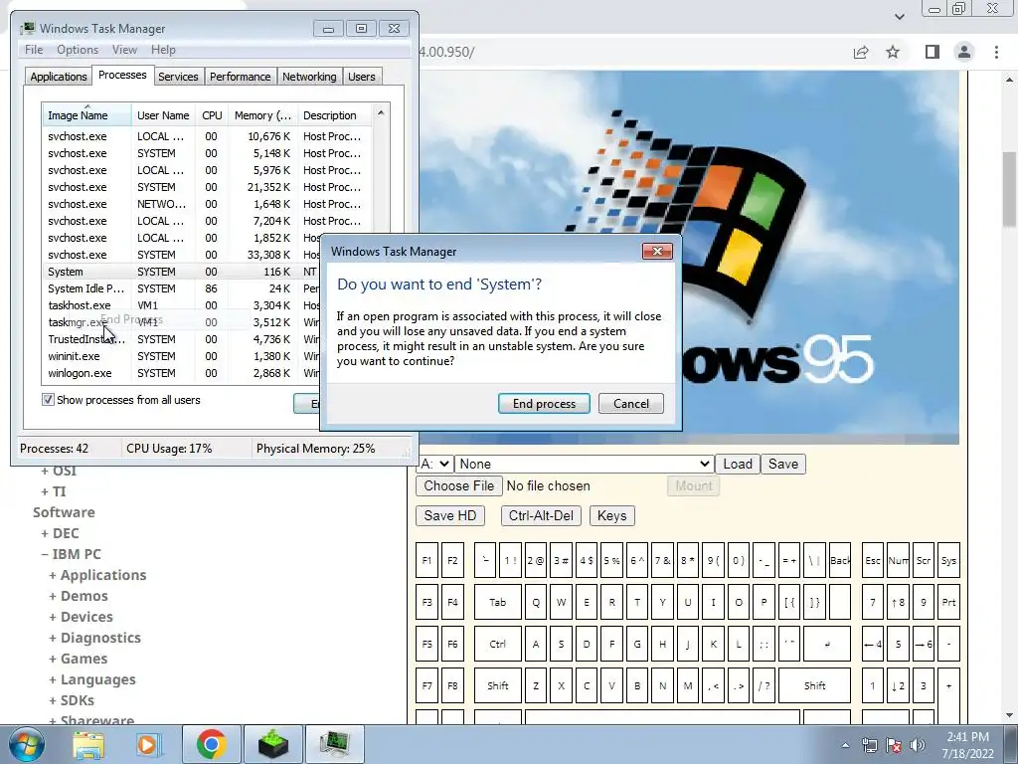Screen dimensions: 1018x764
Task: Open the Windows Start orb
Action: click(26, 744)
